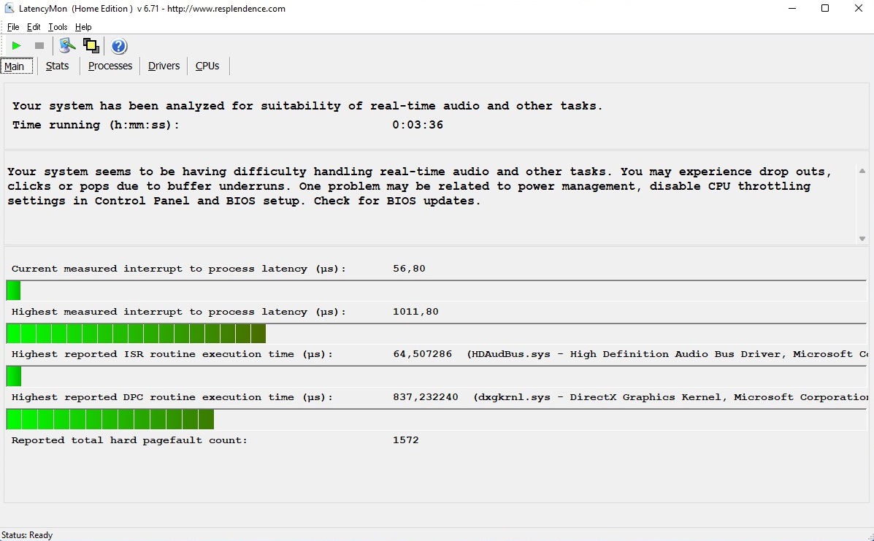Switch to the Processes tab

coord(110,66)
